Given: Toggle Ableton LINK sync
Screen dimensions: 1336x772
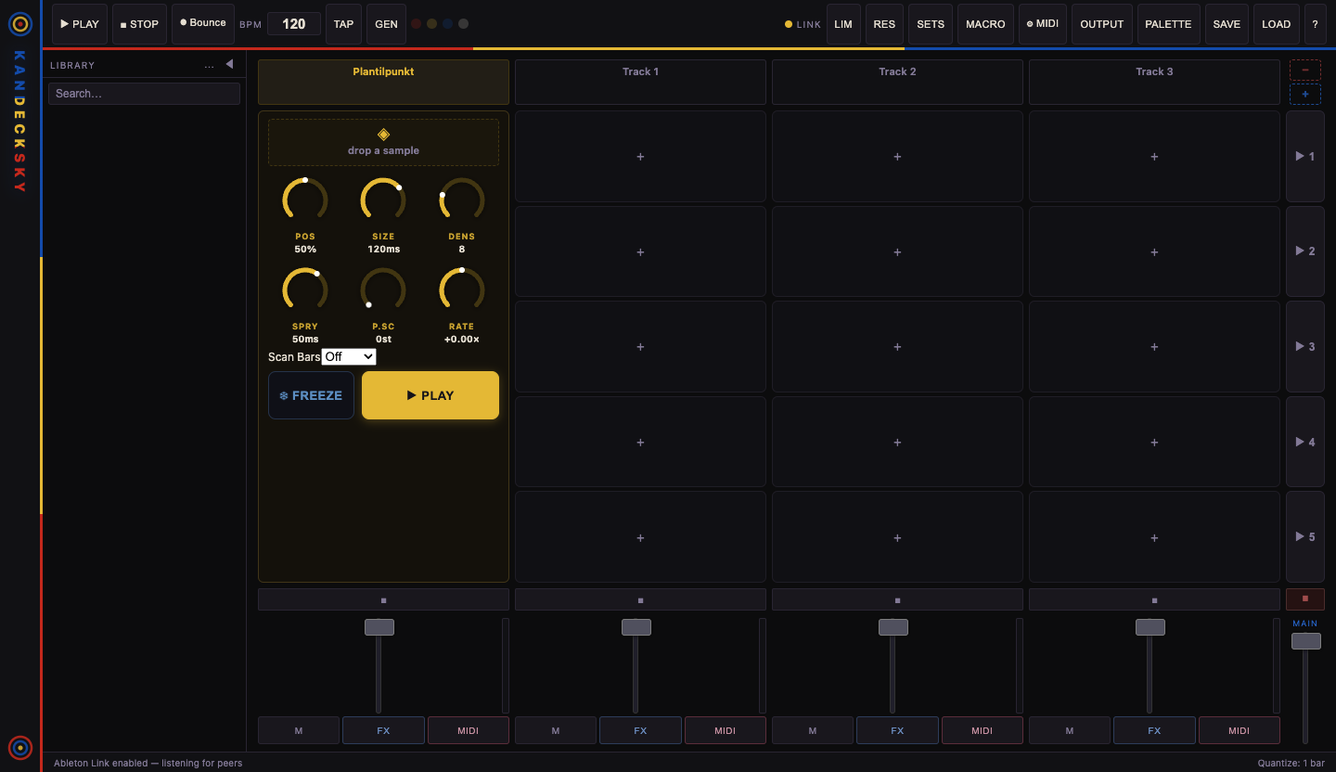Looking at the screenshot, I should click(x=803, y=25).
